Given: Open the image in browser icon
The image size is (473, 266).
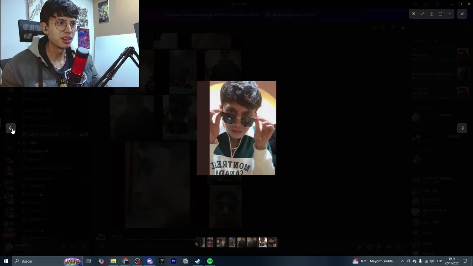Looking at the screenshot, I should tap(440, 14).
